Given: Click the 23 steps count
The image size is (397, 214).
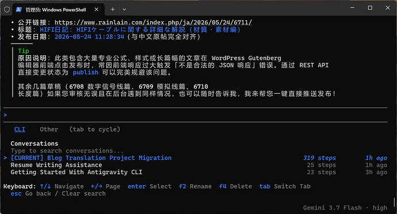Looking at the screenshot, I should tap(321, 172).
